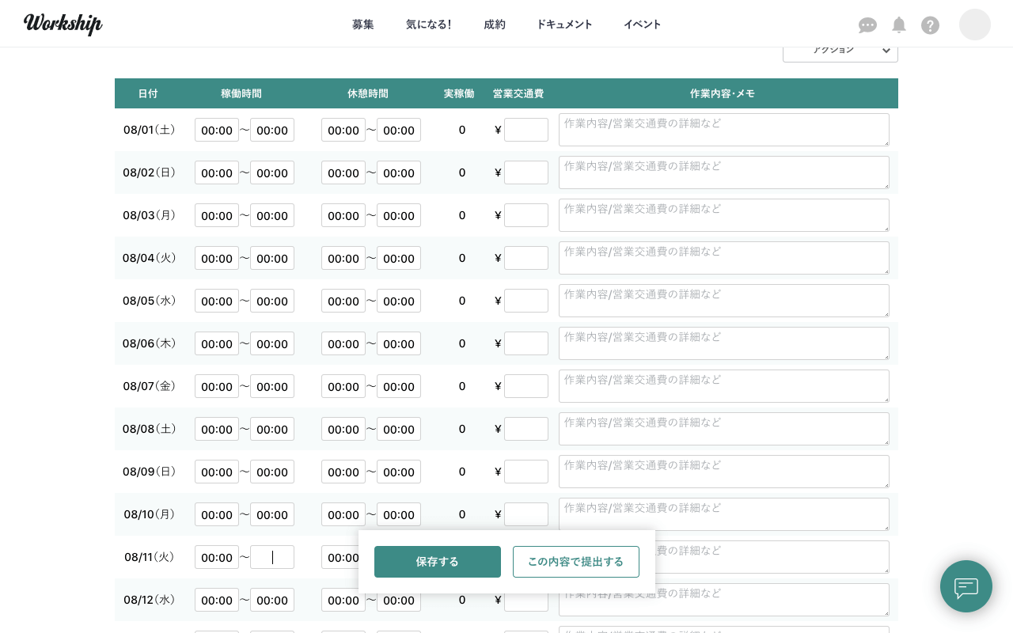Select work start time for 08/08
This screenshot has height=633, width=1013.
[217, 429]
